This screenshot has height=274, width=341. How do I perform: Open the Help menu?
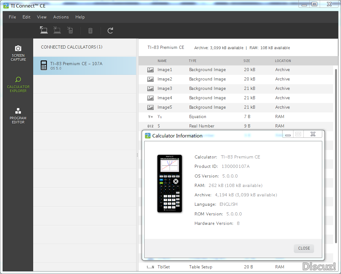(x=80, y=17)
